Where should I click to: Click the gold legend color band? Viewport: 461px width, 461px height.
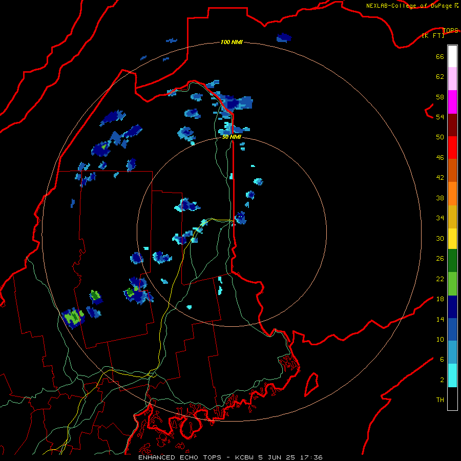[452, 217]
